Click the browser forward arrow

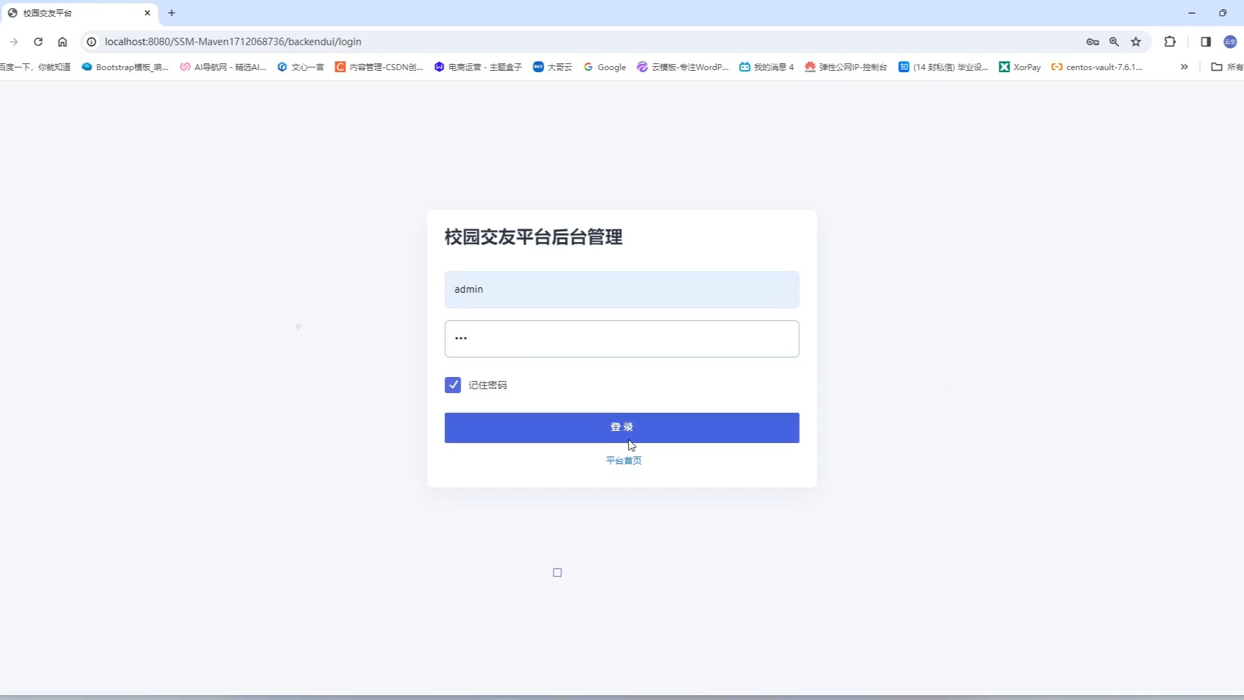tap(13, 42)
